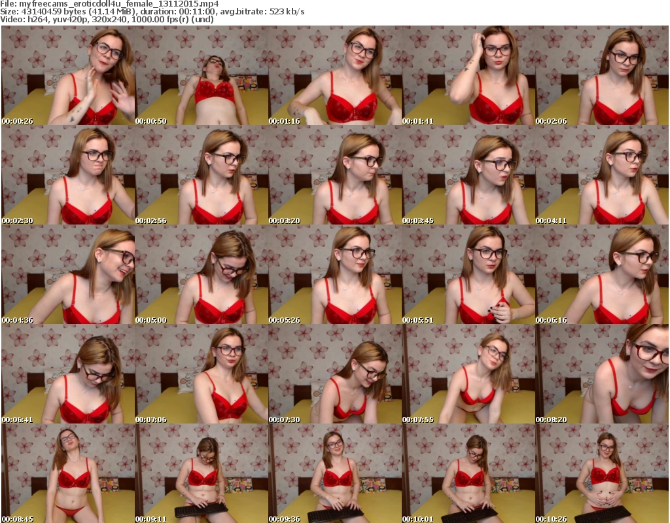This screenshot has width=670, height=523.
Task: Open the thumbnail stamped 00:10:26
Action: tap(602, 473)
